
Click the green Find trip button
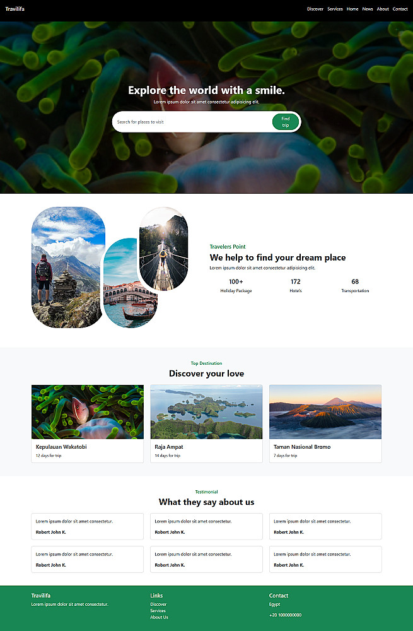pos(286,122)
